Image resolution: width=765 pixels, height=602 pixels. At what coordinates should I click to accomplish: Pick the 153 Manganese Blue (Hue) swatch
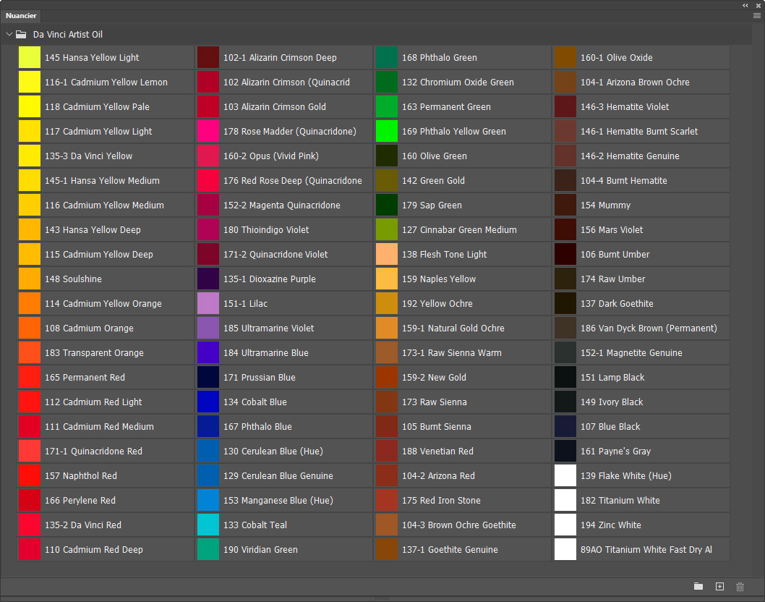(208, 501)
